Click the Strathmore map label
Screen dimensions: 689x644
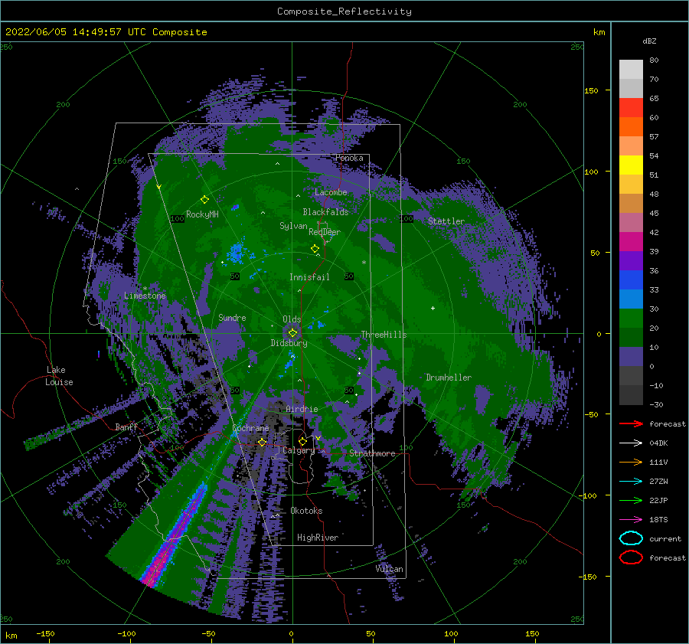(372, 453)
